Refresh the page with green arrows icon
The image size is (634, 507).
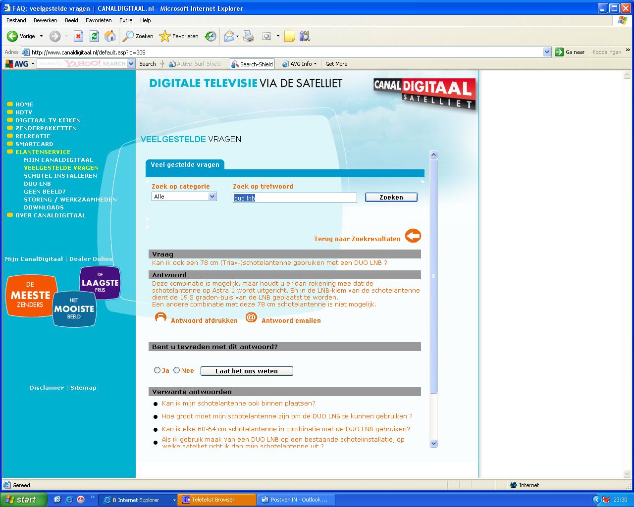point(94,36)
